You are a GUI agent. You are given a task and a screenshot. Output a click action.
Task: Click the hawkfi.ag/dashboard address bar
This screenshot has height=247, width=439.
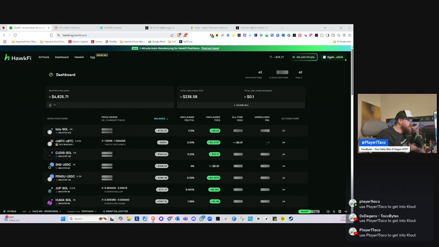113,35
